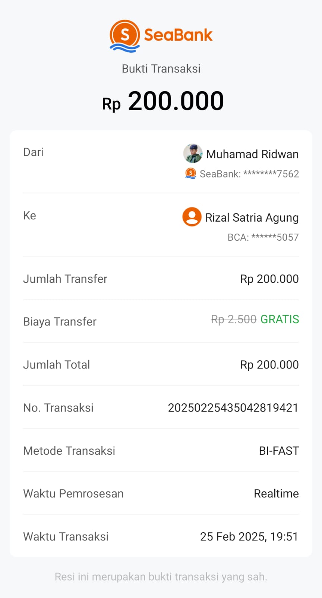322x598 pixels.
Task: Tap the BI-FAST transaction method value
Action: (x=279, y=451)
